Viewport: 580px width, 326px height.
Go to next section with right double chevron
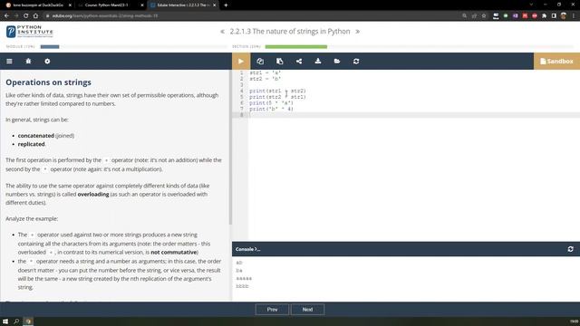click(x=357, y=32)
